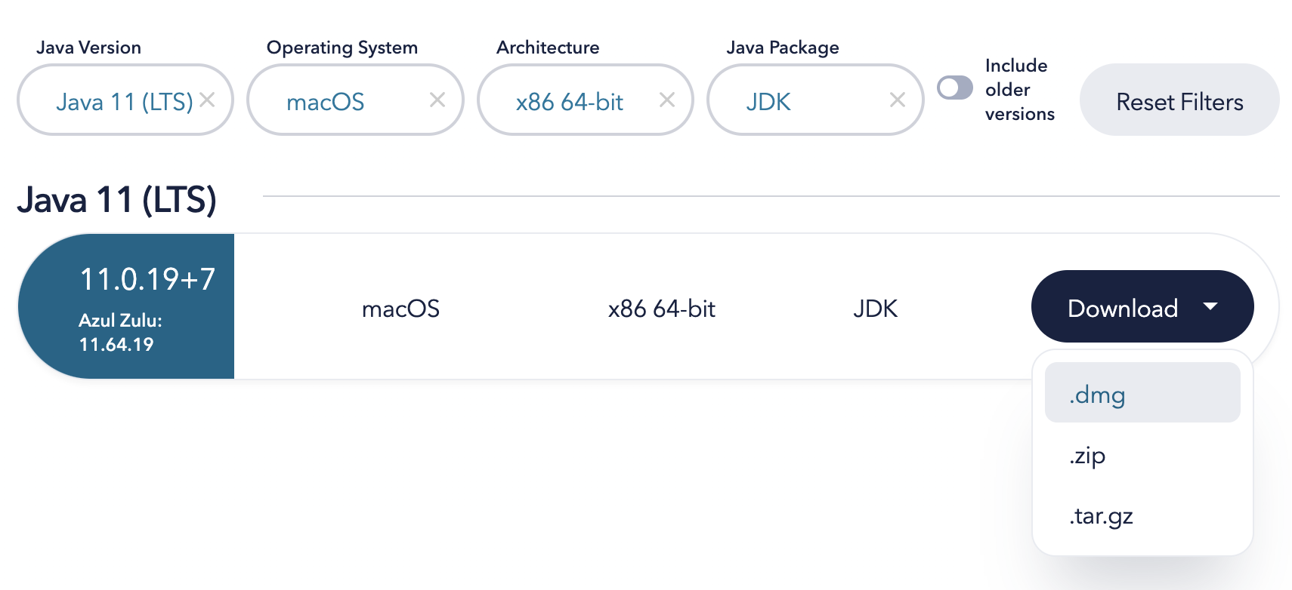
Task: Click the Java 11 (LTS) section heading
Action: [117, 200]
